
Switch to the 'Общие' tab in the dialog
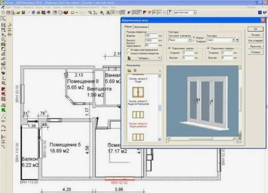[128, 26]
